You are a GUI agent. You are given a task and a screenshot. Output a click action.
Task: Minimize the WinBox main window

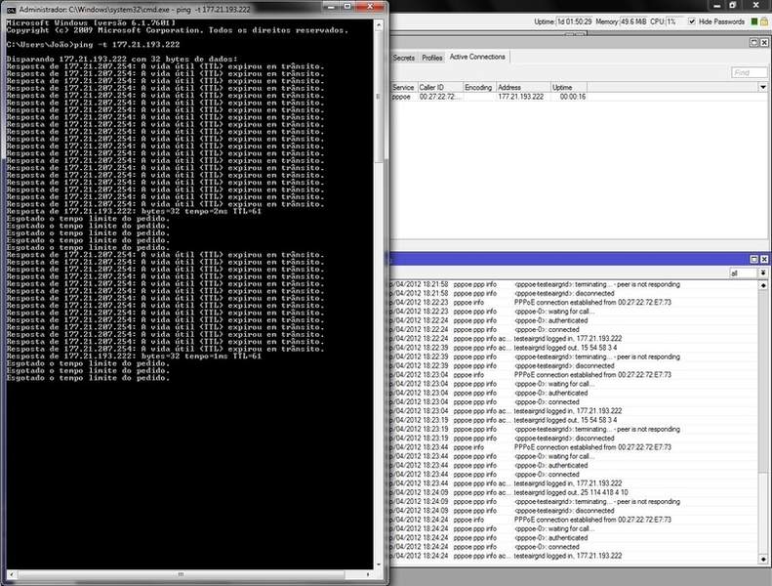click(716, 6)
